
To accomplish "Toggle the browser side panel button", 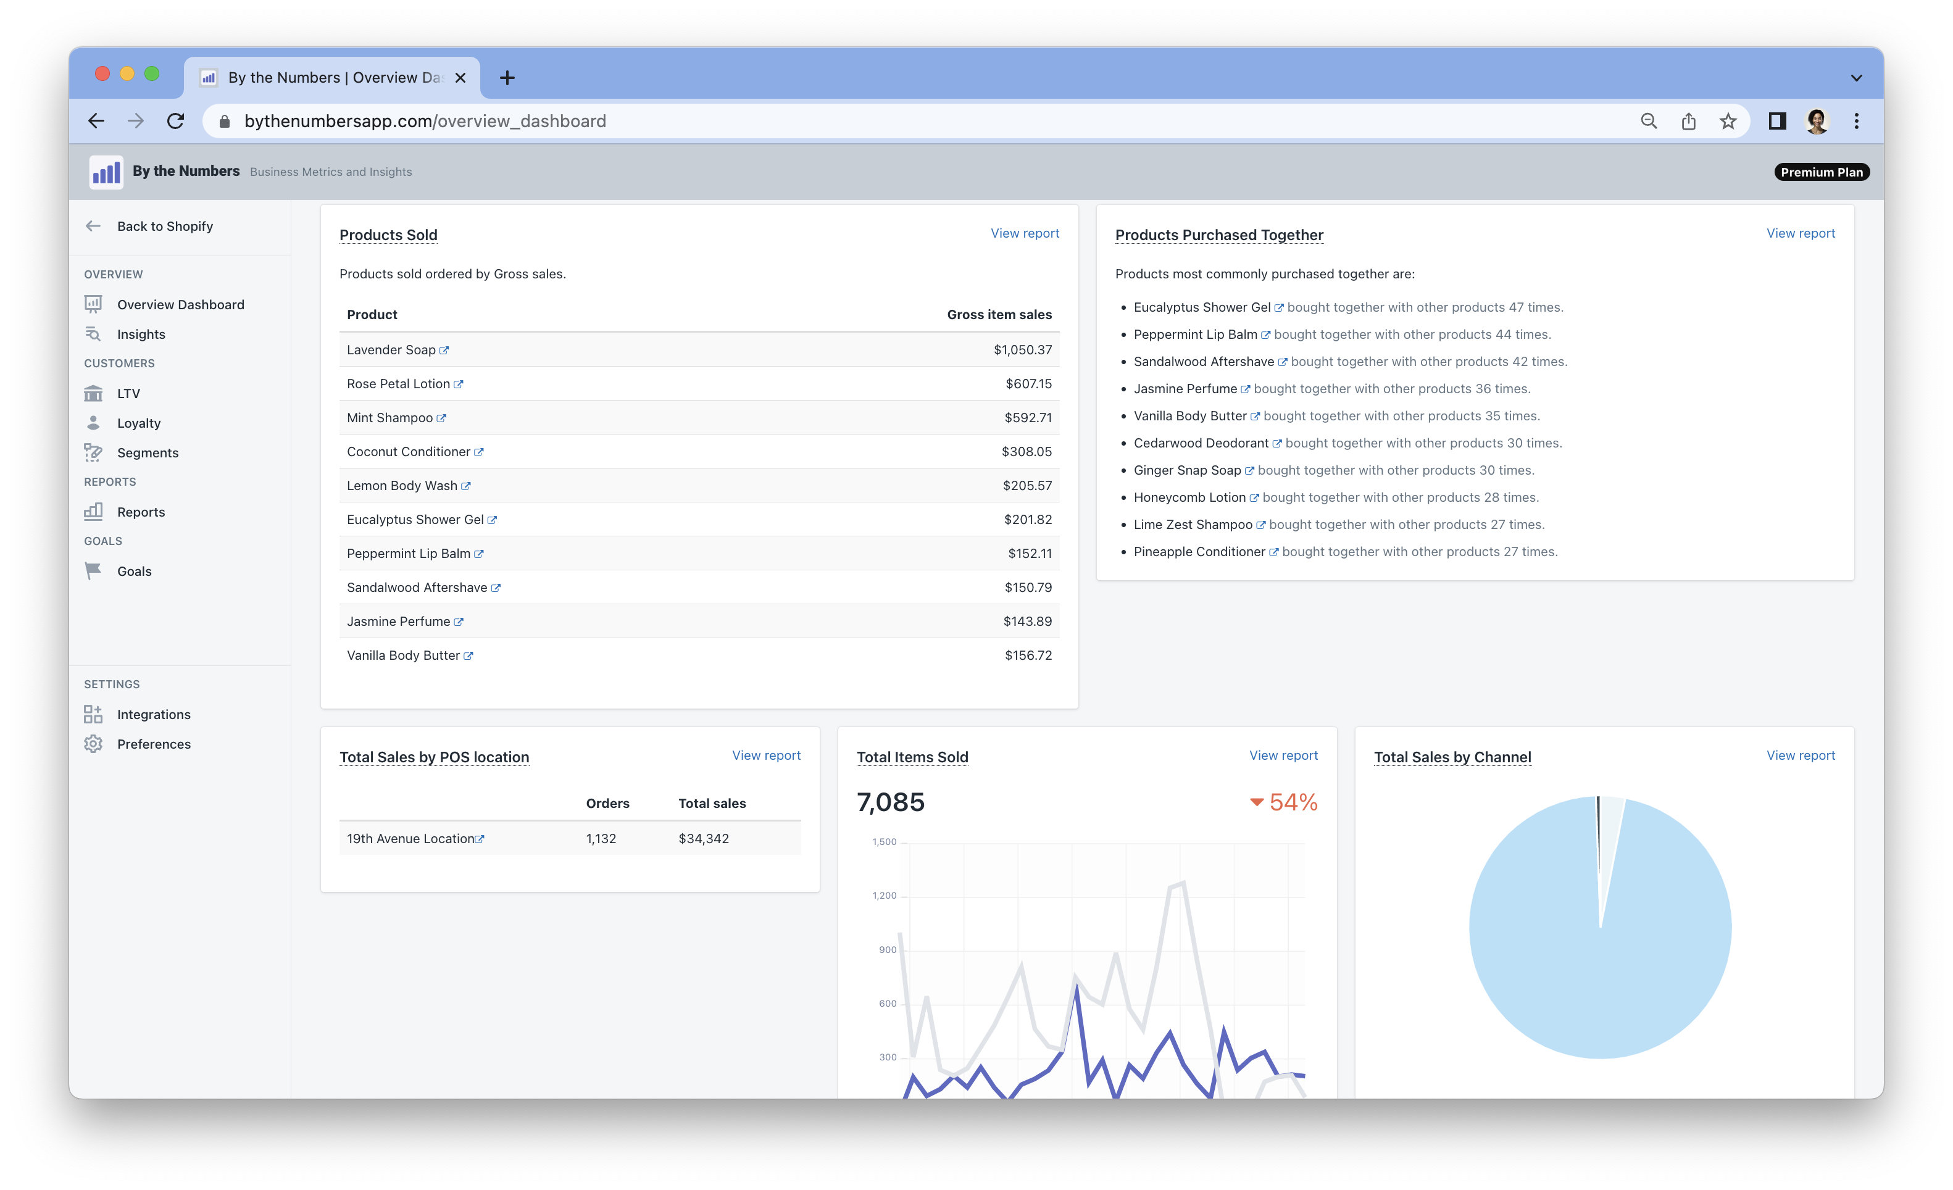I will [1777, 122].
